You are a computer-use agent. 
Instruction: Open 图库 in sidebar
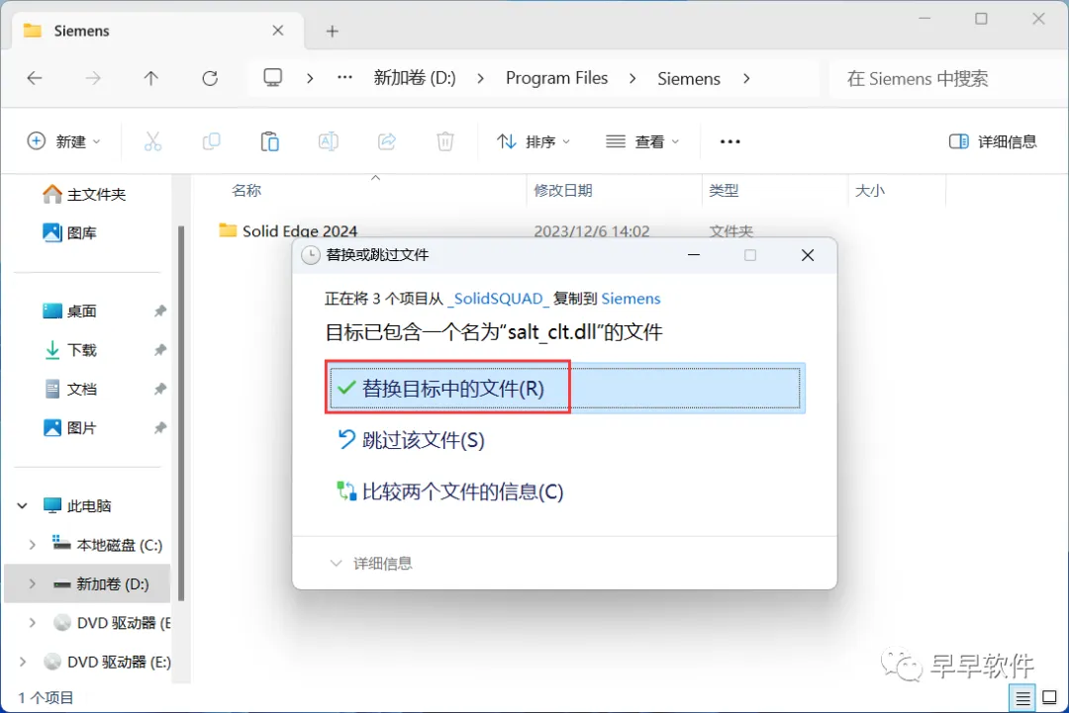tap(70, 233)
